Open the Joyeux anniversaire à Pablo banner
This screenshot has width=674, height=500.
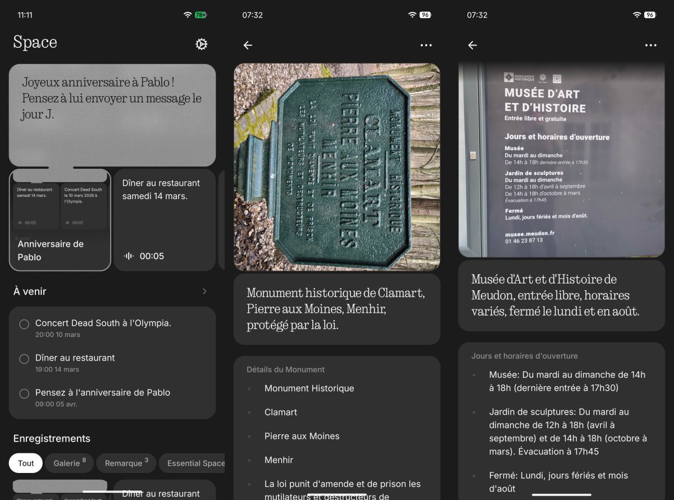[x=112, y=115]
